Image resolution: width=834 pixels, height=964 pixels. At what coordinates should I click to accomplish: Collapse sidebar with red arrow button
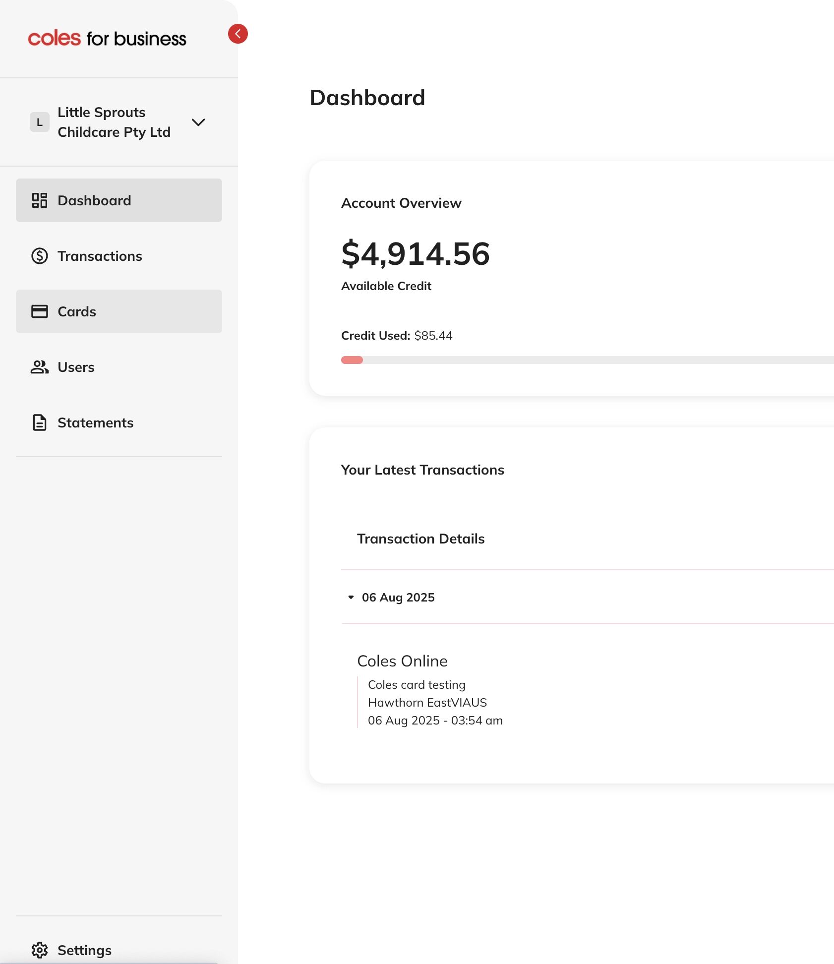coord(238,34)
